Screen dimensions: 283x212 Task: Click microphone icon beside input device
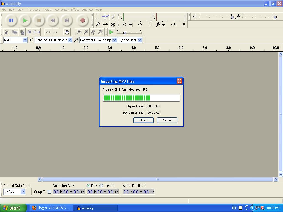76,40
